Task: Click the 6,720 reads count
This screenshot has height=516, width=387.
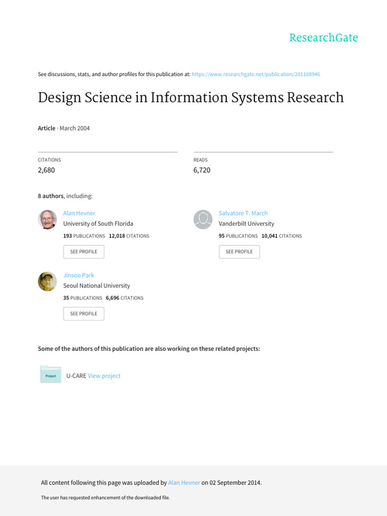Action: [x=202, y=170]
